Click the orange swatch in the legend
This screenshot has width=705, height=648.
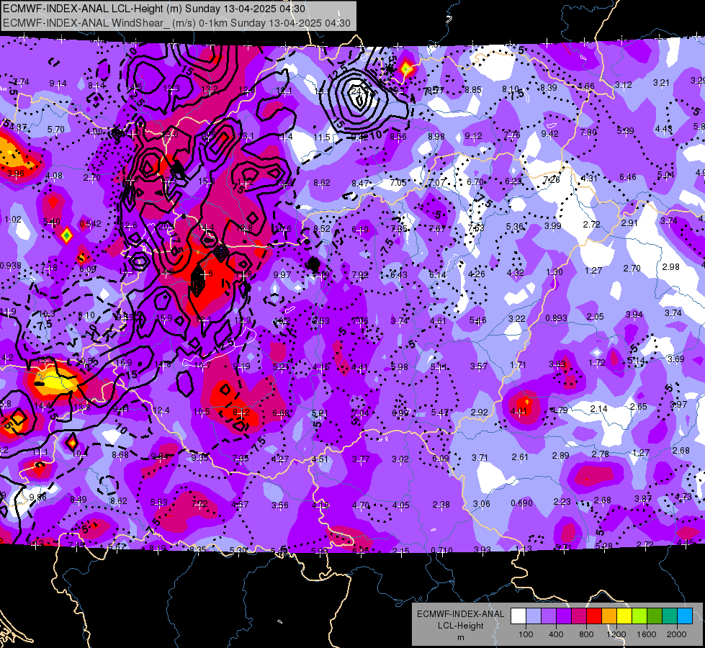coord(609,616)
